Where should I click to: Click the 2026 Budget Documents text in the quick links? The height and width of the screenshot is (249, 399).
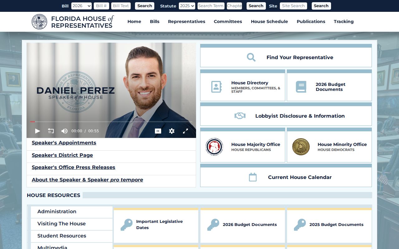(x=330, y=87)
